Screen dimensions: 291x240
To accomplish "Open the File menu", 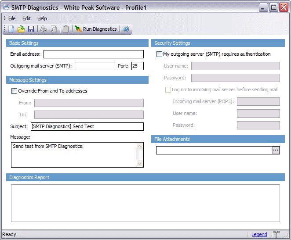I will click(12, 18).
